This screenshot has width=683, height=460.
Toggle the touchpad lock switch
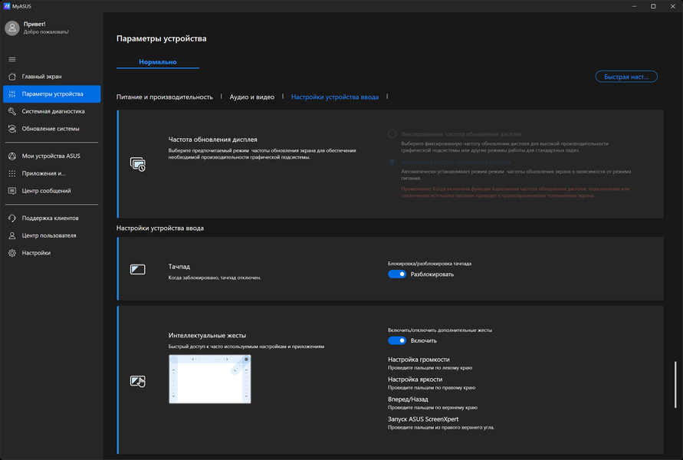pos(396,274)
